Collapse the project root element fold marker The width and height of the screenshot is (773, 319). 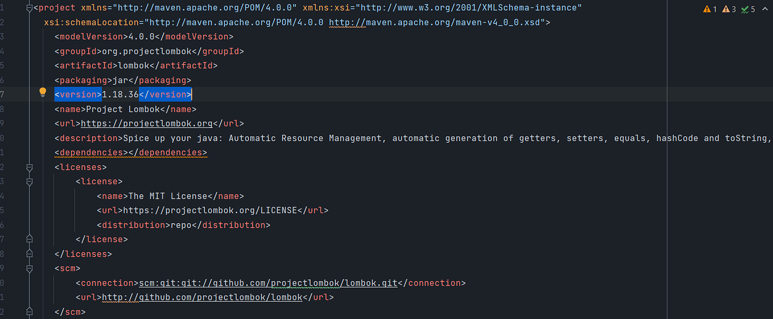(30, 8)
